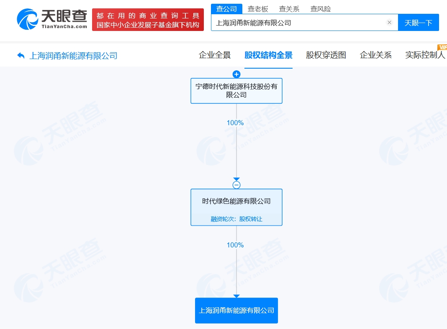Switch to 查老板 search tab
This screenshot has height=329, width=447.
pos(258,9)
